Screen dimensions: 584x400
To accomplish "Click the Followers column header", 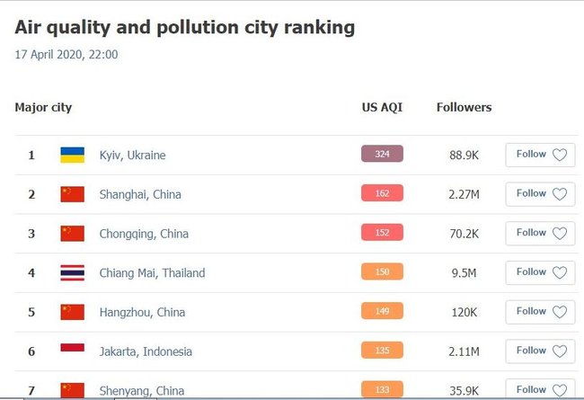I will 464,108.
